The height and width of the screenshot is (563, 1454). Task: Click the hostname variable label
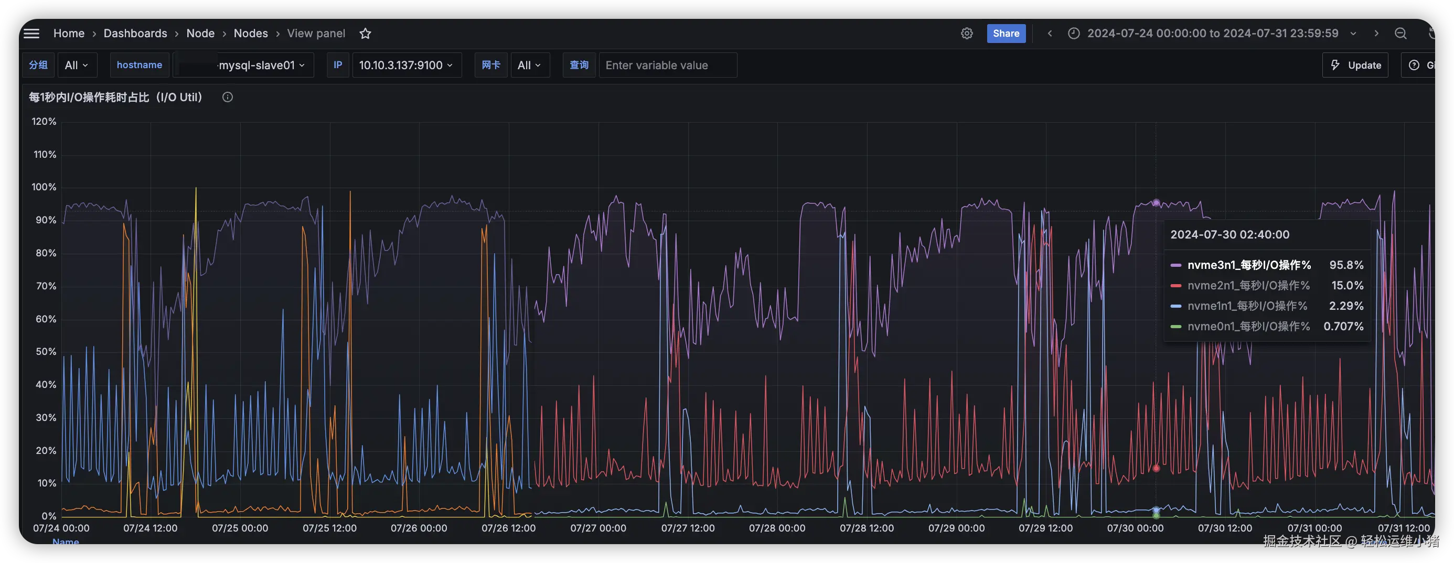pyautogui.click(x=140, y=65)
